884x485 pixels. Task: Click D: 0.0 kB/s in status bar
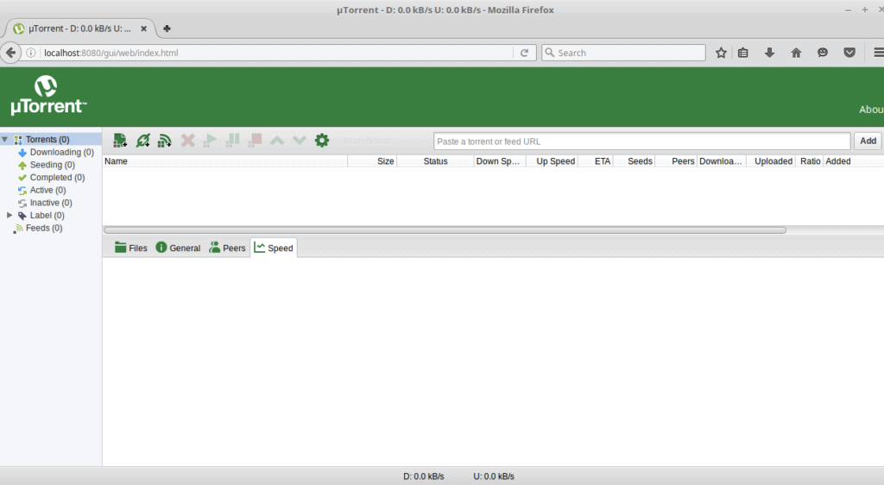coord(423,476)
